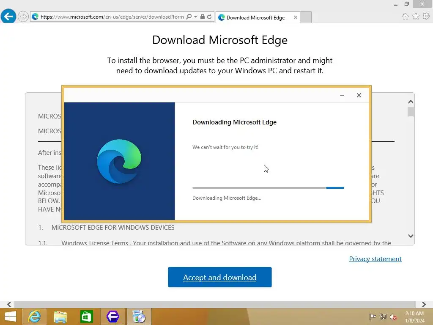Restore down the Internet Explorer window
This screenshot has height=325, width=433.
[x=406, y=4]
